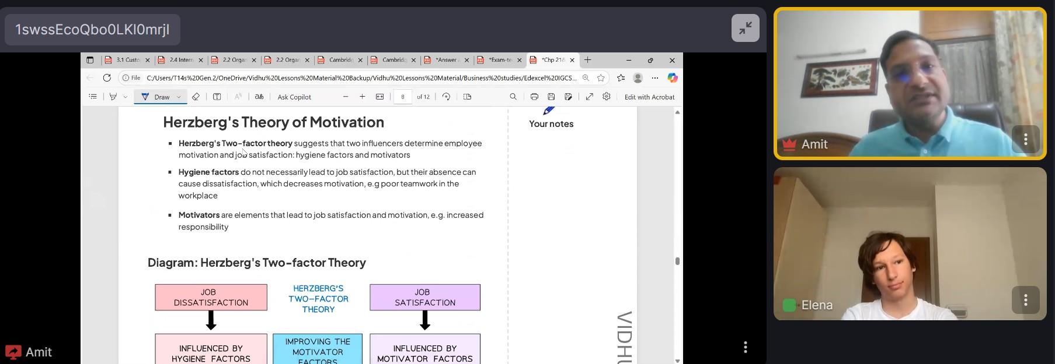Toggle the table of contents sidebar
Viewport: 1055px width, 364px height.
point(93,97)
